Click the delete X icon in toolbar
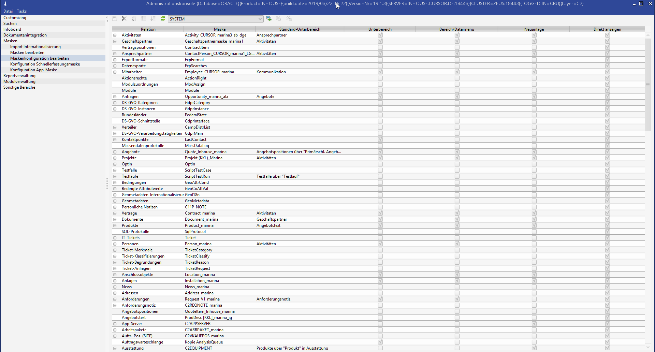The width and height of the screenshot is (655, 352). click(124, 19)
